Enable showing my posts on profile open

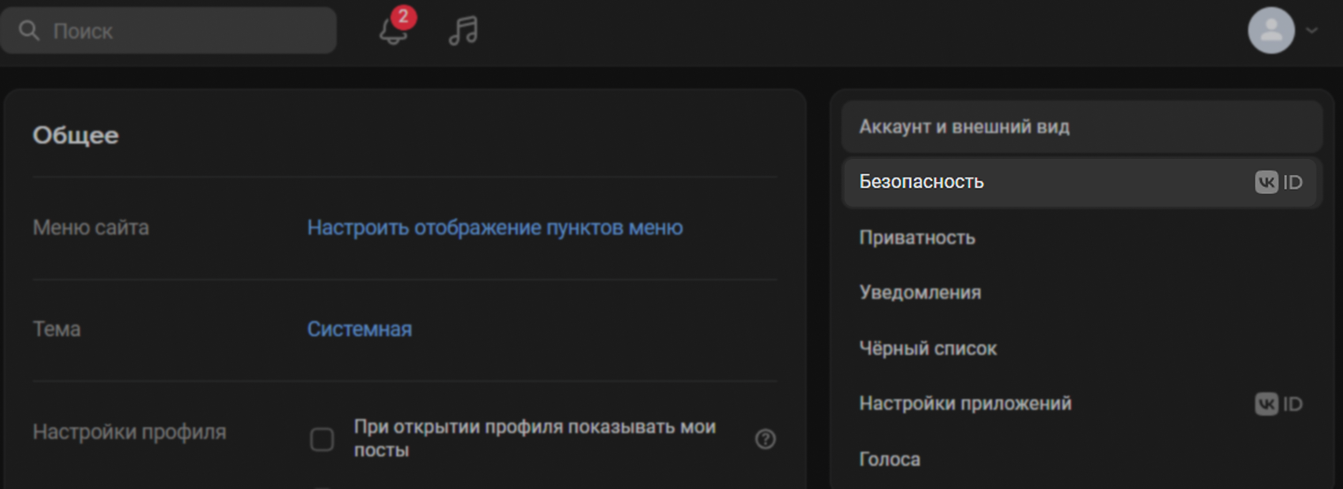322,440
